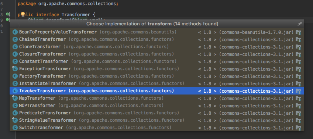
Task: Click class icon of ChainedTransformer
Action: click(x=15, y=39)
